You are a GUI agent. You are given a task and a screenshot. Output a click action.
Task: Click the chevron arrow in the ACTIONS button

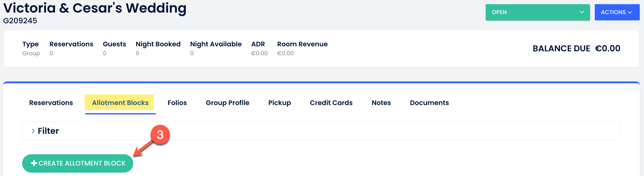coord(630,12)
